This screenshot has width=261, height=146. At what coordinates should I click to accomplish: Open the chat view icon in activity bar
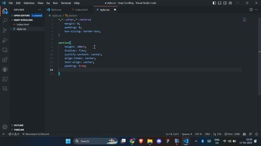point(5,89)
